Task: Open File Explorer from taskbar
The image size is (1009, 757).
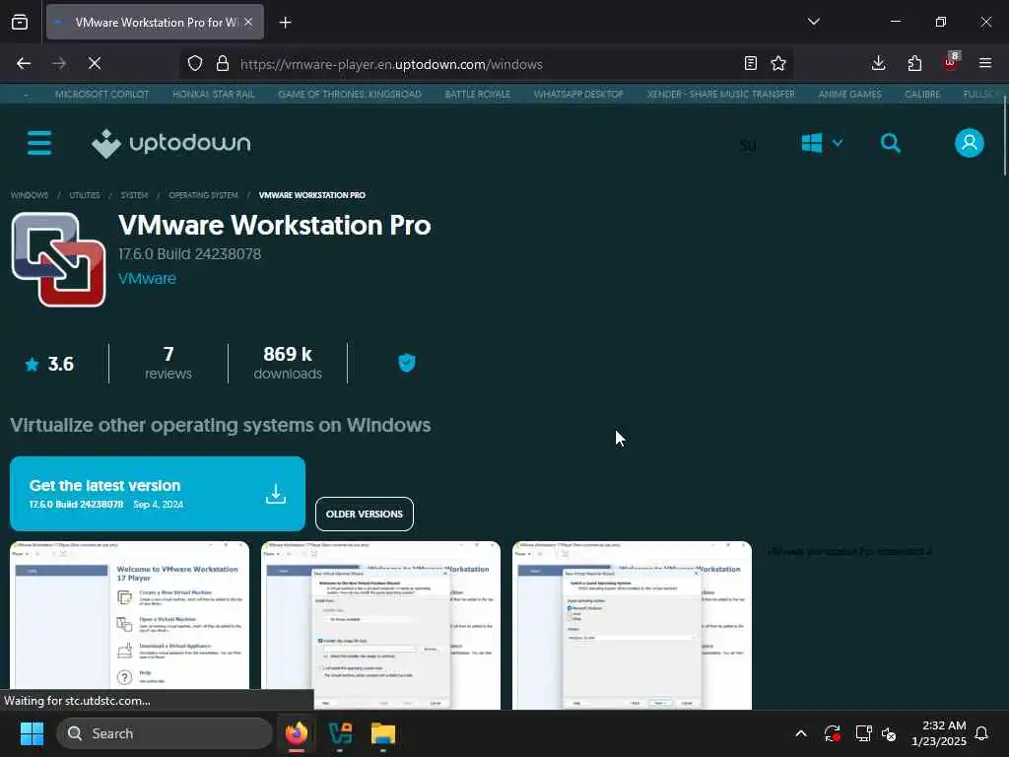Action: (x=383, y=733)
